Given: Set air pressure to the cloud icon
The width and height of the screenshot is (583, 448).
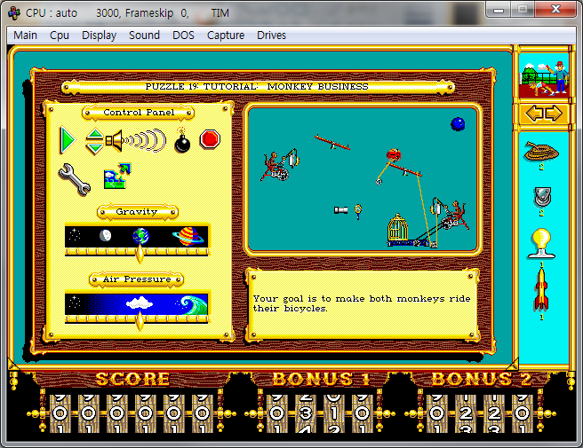Looking at the screenshot, I should point(140,303).
